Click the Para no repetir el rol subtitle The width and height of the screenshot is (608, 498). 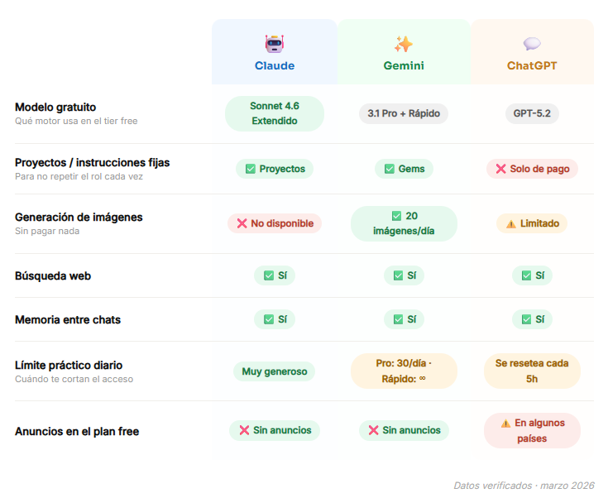79,176
